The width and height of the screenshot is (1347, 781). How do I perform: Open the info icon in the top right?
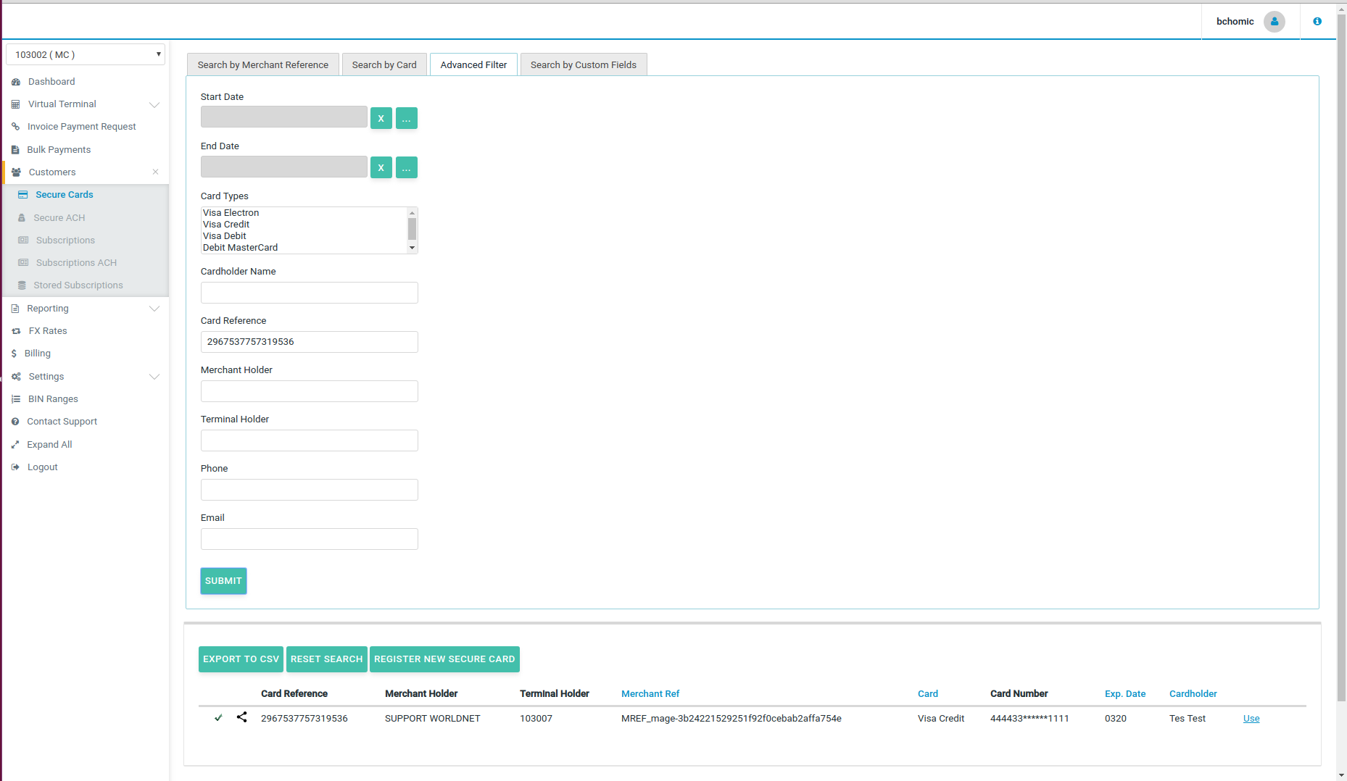tap(1317, 22)
